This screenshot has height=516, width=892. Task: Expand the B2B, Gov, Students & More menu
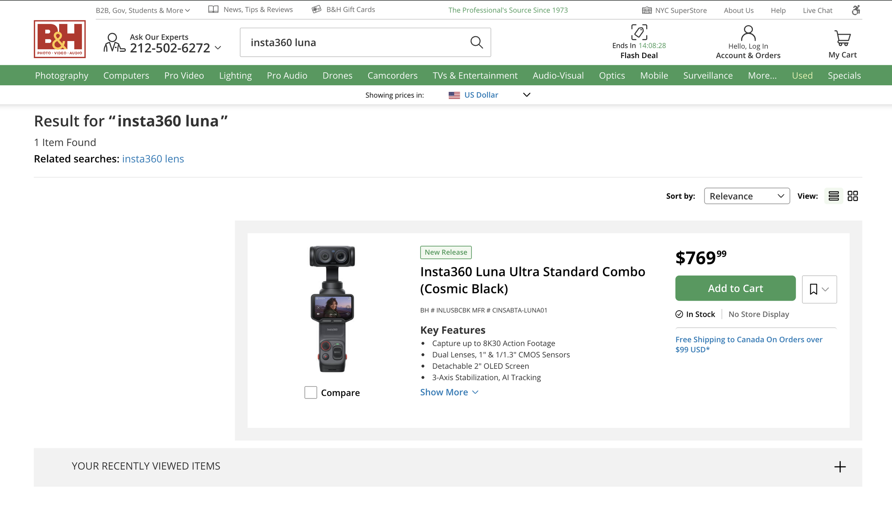(x=143, y=10)
